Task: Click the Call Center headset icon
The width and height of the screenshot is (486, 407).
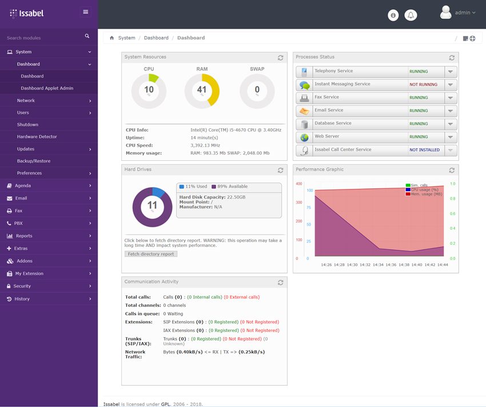Action: click(305, 151)
